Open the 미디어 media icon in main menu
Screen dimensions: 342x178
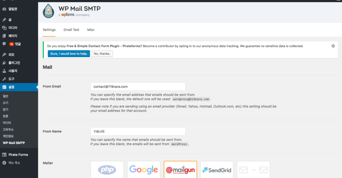4,28
